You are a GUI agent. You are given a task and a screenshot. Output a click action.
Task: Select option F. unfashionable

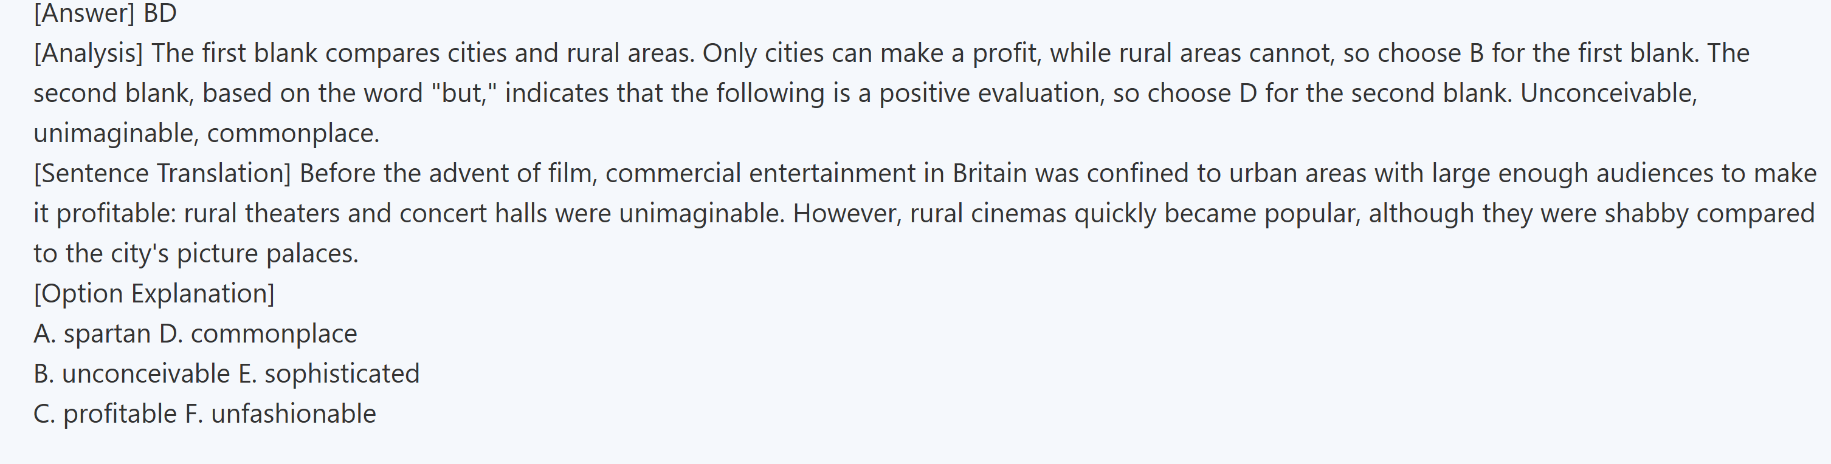tap(280, 414)
